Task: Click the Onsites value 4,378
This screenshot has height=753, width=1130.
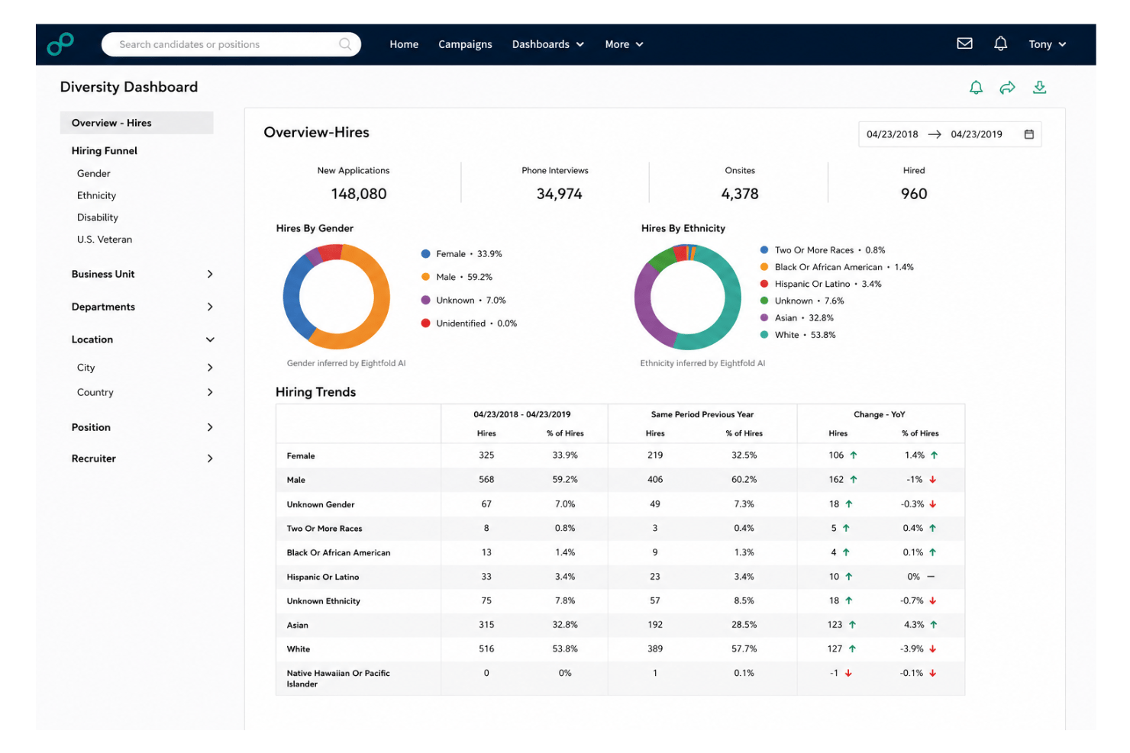Action: tap(740, 194)
